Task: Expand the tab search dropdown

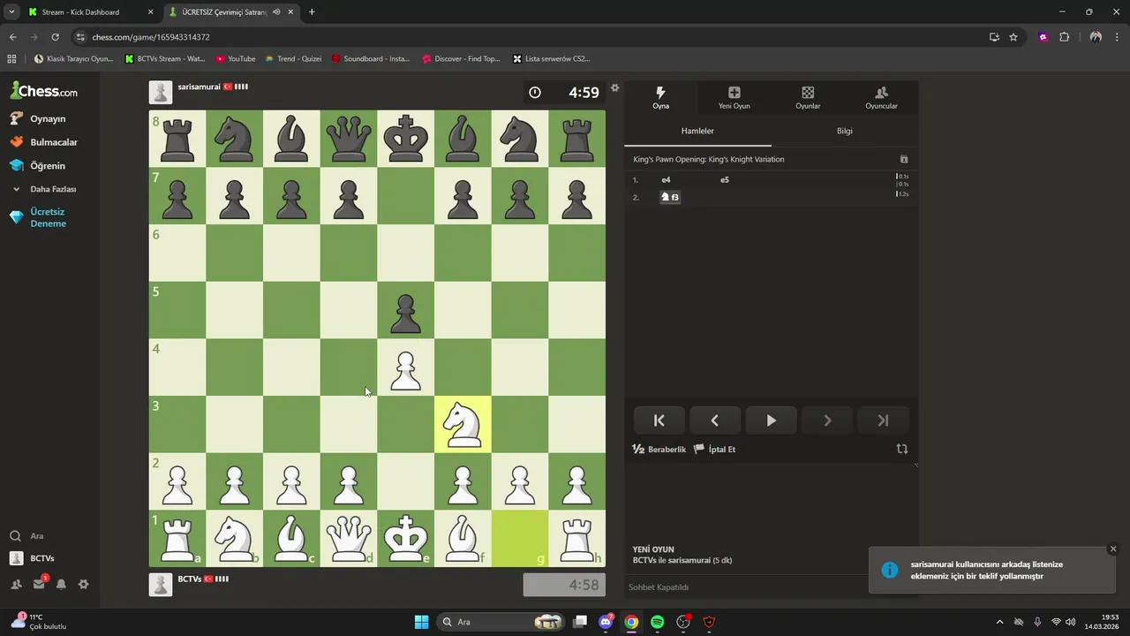Action: click(x=11, y=12)
